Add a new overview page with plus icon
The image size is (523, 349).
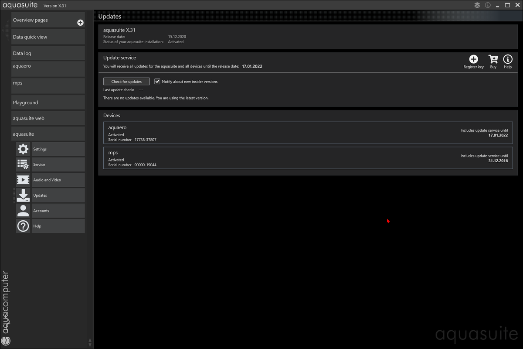coord(80,23)
